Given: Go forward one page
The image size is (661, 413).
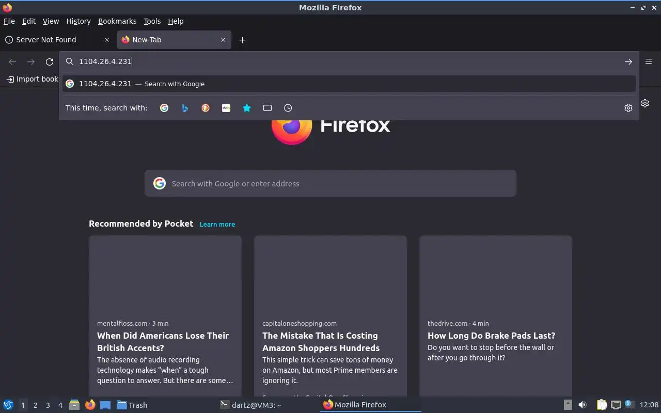Looking at the screenshot, I should pyautogui.click(x=31, y=61).
